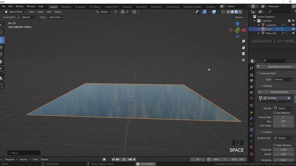Enable the Anti-Aliasing checkbox
The image size is (296, 166).
[274, 113]
